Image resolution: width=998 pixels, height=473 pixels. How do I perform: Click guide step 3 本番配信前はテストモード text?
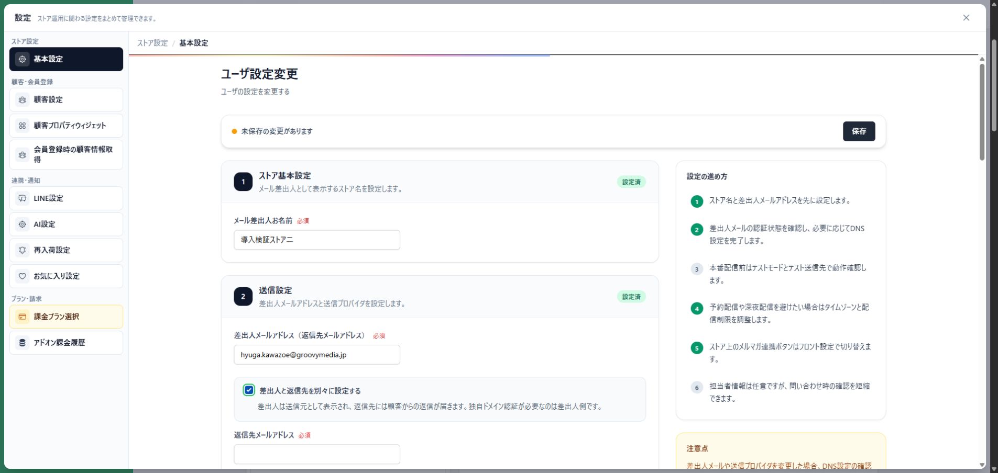[x=788, y=274]
